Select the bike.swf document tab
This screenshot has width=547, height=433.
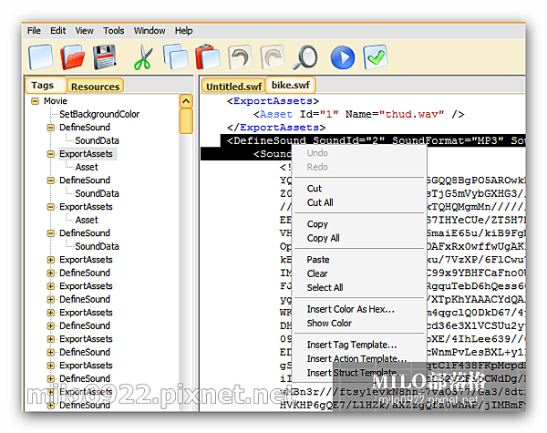click(x=291, y=85)
